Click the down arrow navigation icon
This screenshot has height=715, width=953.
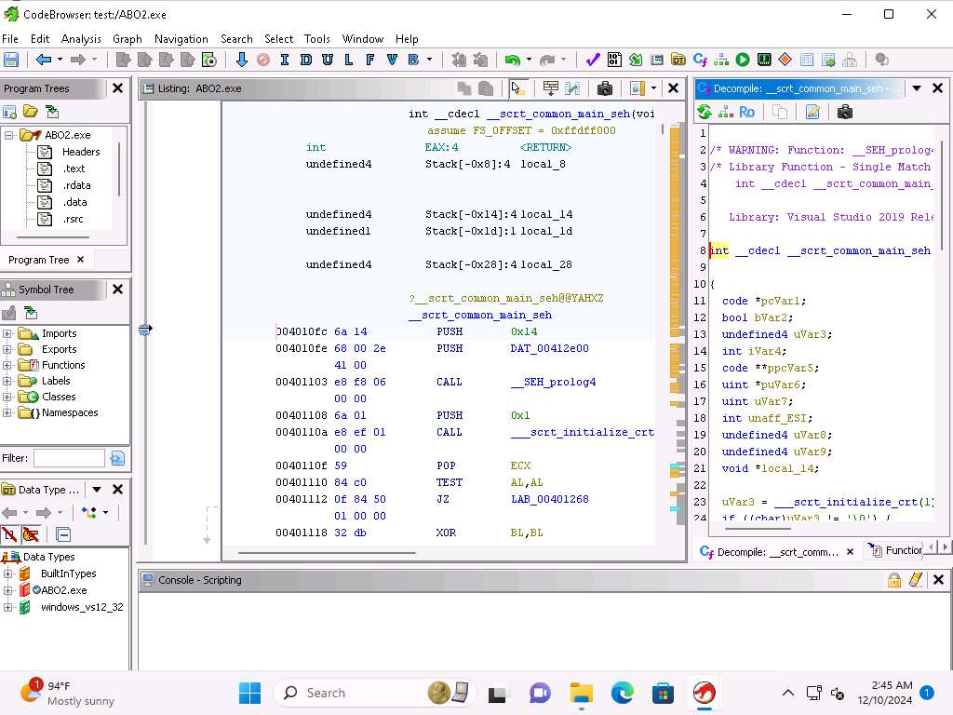(x=242, y=60)
